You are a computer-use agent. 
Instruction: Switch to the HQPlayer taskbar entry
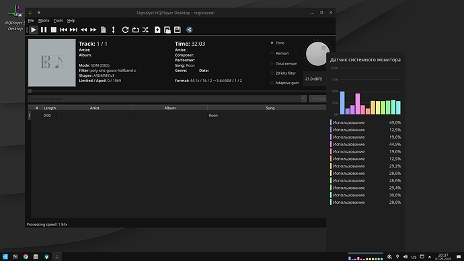point(56,256)
